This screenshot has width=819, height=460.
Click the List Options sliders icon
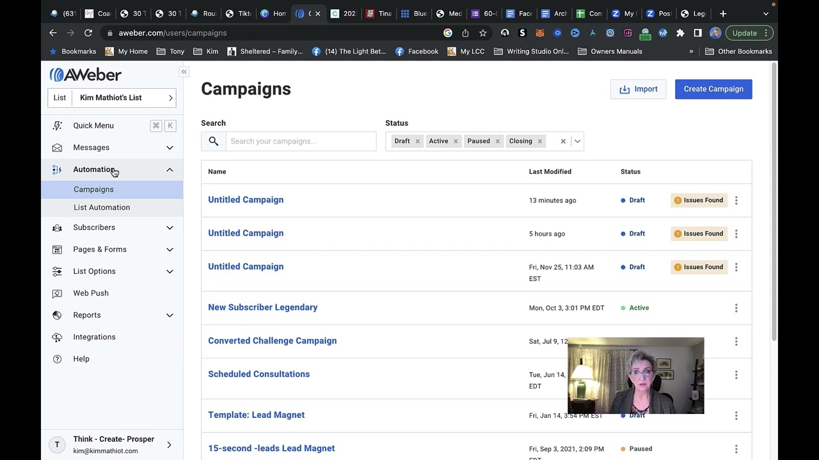pyautogui.click(x=57, y=272)
